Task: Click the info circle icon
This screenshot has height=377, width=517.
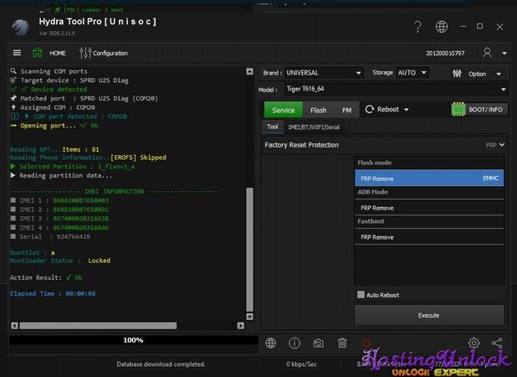Action: tap(294, 343)
